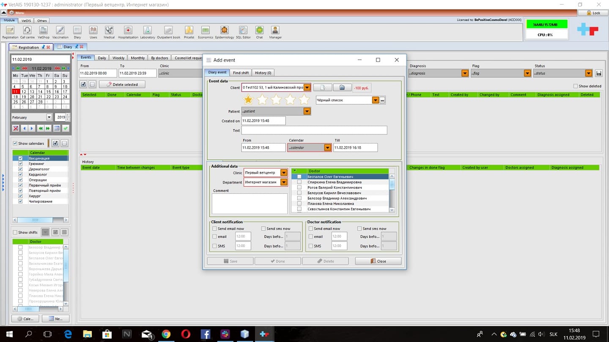The image size is (609, 342).
Task: Open the Flag filter dropdown
Action: pyautogui.click(x=527, y=73)
